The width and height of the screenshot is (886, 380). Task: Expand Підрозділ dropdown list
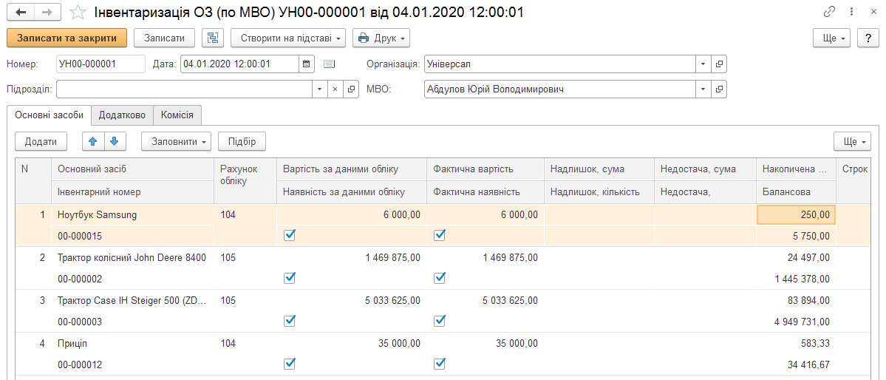(319, 89)
